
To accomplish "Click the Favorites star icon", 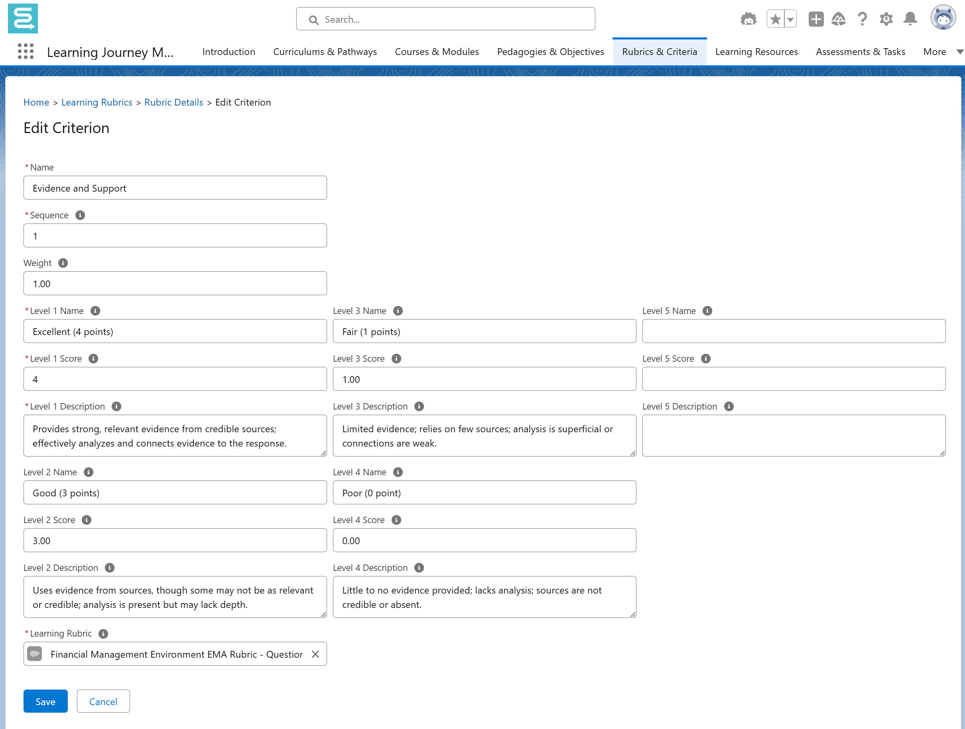I will [x=775, y=19].
